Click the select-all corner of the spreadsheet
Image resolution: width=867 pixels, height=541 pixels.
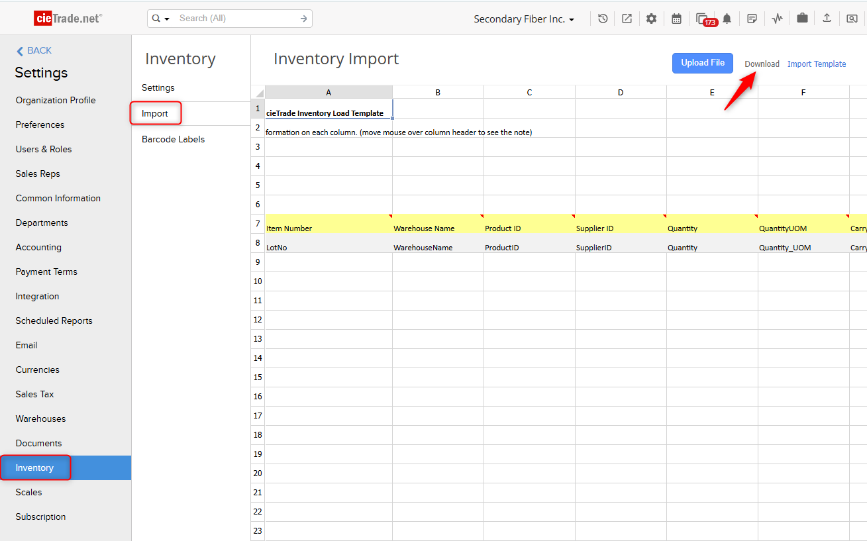pyautogui.click(x=258, y=92)
